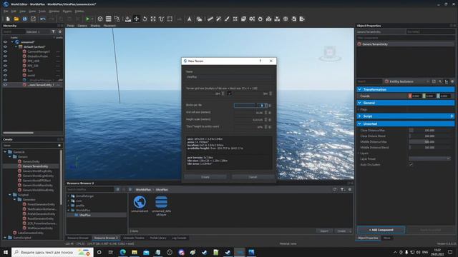Toggle the grid size link lock button
The image size is (458, 257).
229,94
